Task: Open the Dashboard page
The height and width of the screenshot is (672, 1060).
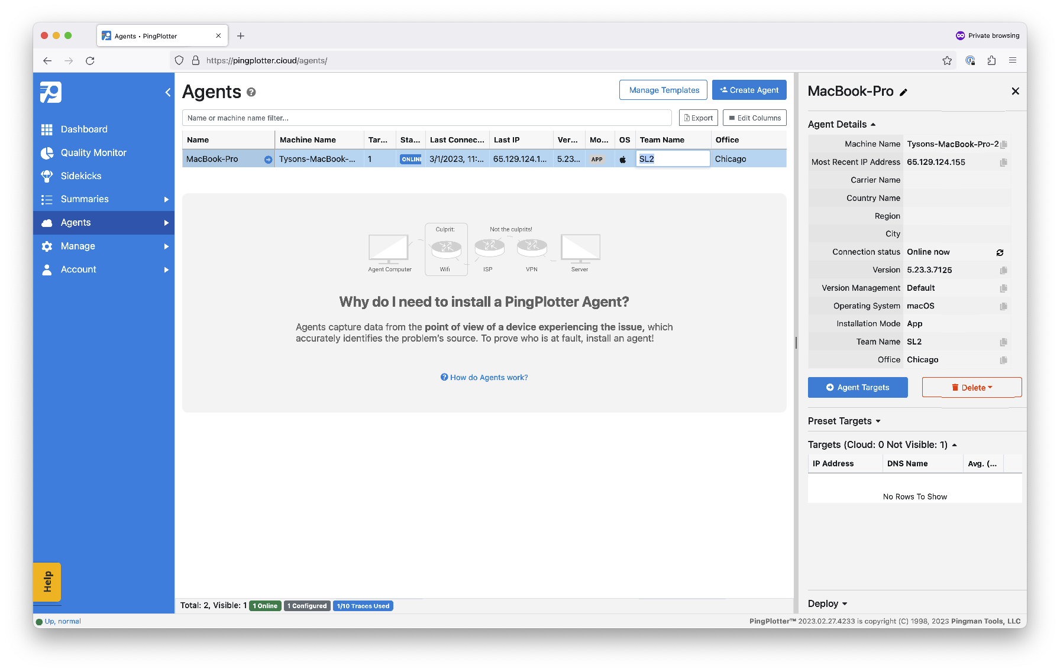Action: click(84, 129)
